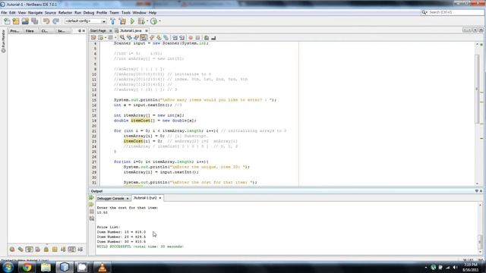Click the Undo toolbar icon
Screen dimensions: 486x273
(46, 21)
